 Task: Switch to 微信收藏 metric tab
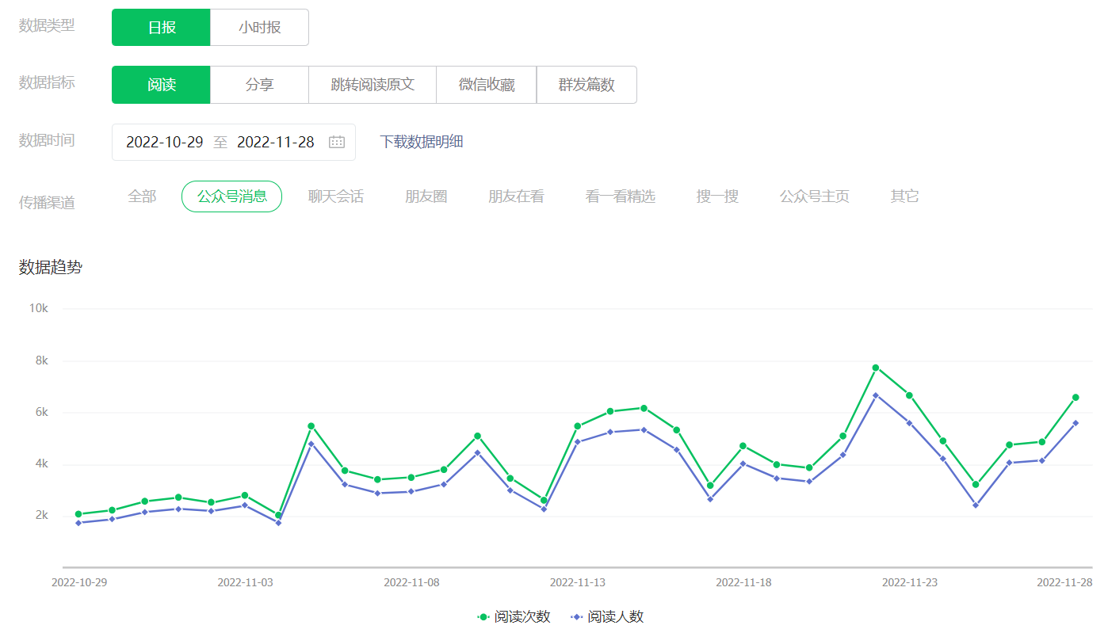[487, 85]
